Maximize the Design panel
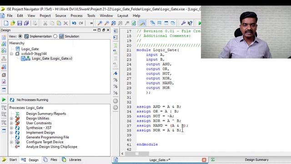This screenshot has width=291, height=164. click(99, 30)
